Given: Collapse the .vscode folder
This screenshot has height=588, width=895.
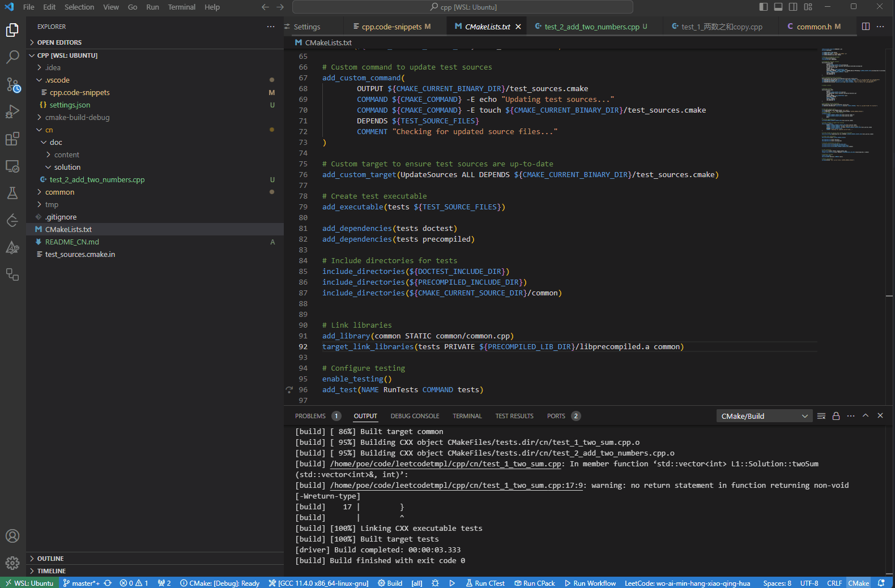Looking at the screenshot, I should [x=155, y=80].
